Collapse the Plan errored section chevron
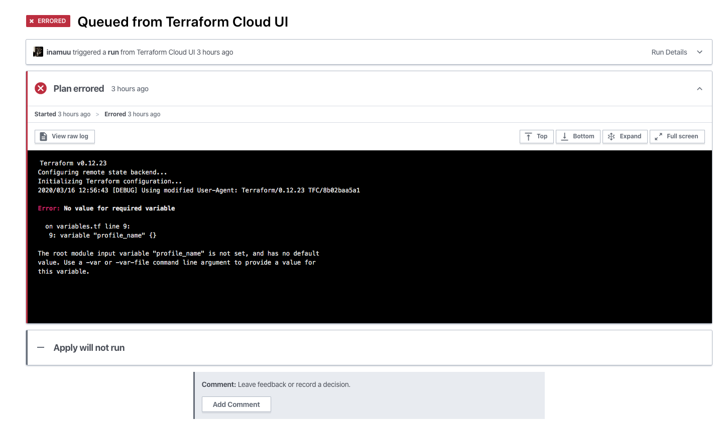The height and width of the screenshot is (425, 722). coord(699,89)
